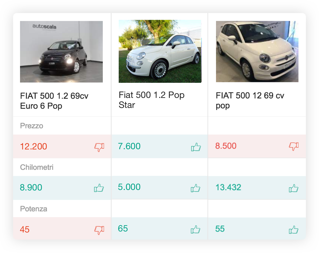Viewport: 319px width, 253px height.
Task: Click thumbs-up icon beside 5.000 kilometers
Action: tap(195, 188)
